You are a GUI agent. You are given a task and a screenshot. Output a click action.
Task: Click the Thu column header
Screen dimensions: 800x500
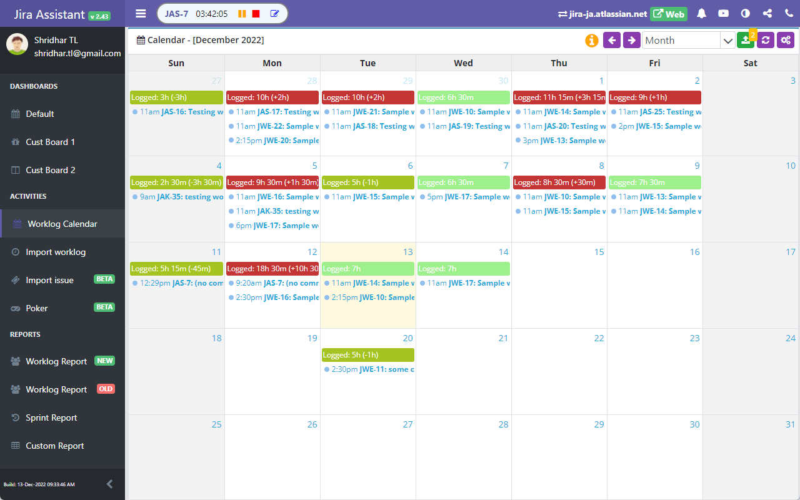(559, 62)
